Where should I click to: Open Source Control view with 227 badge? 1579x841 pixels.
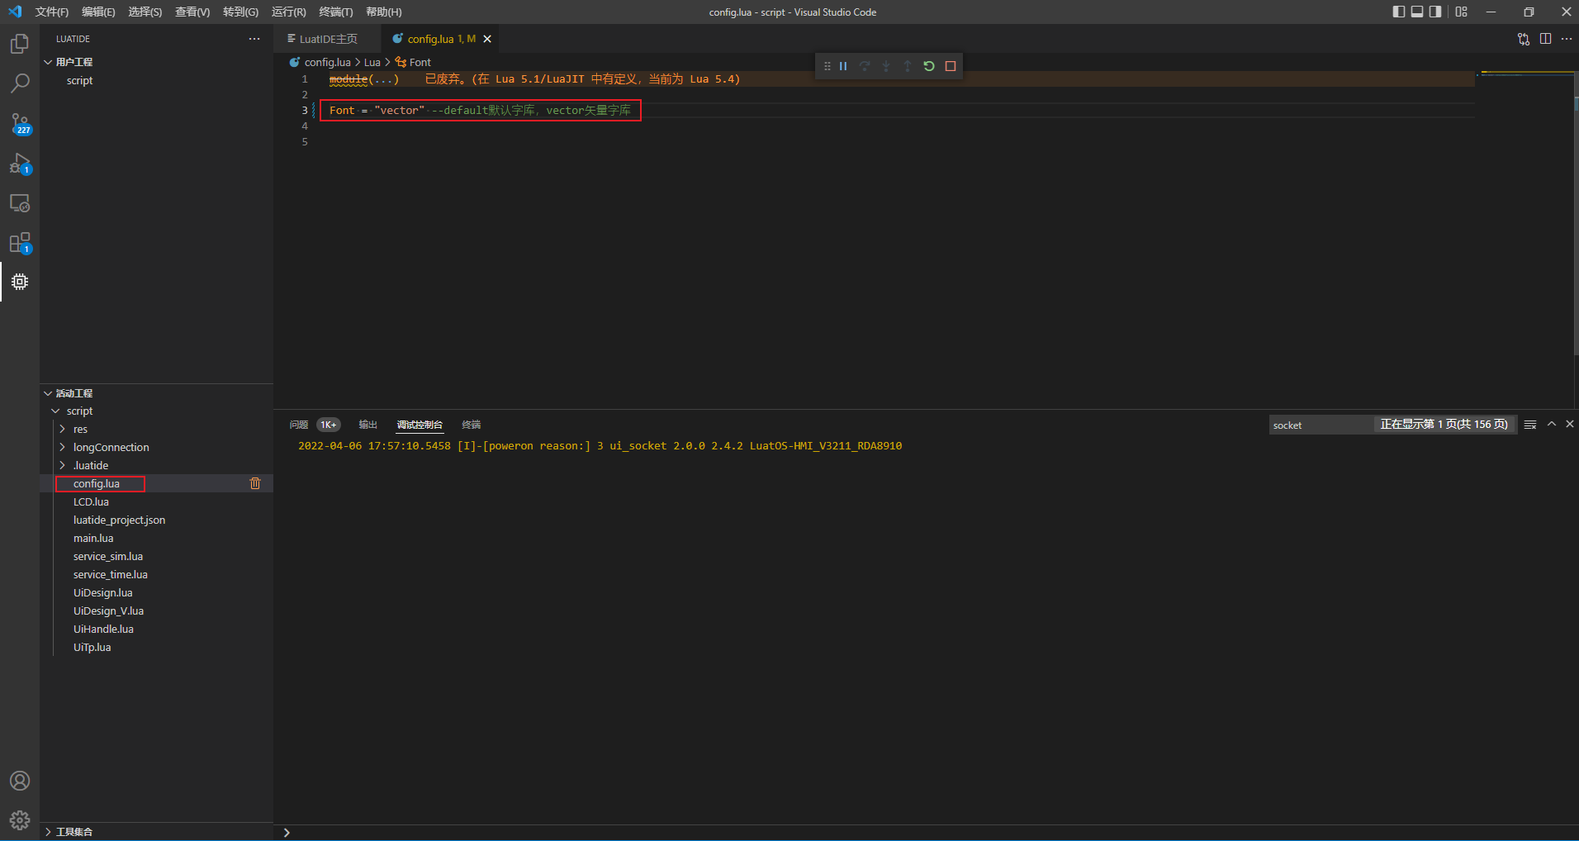[20, 124]
